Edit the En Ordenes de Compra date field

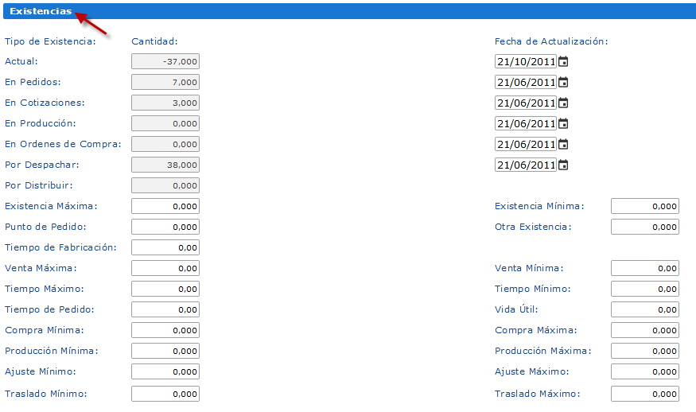point(526,144)
